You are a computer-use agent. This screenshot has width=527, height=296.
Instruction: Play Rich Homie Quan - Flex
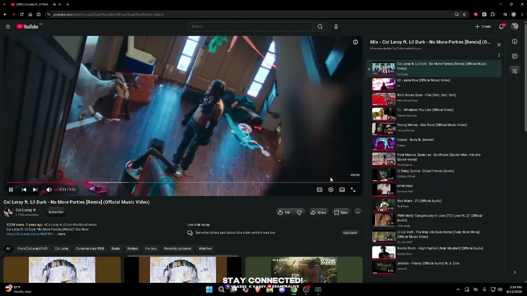coord(434,99)
